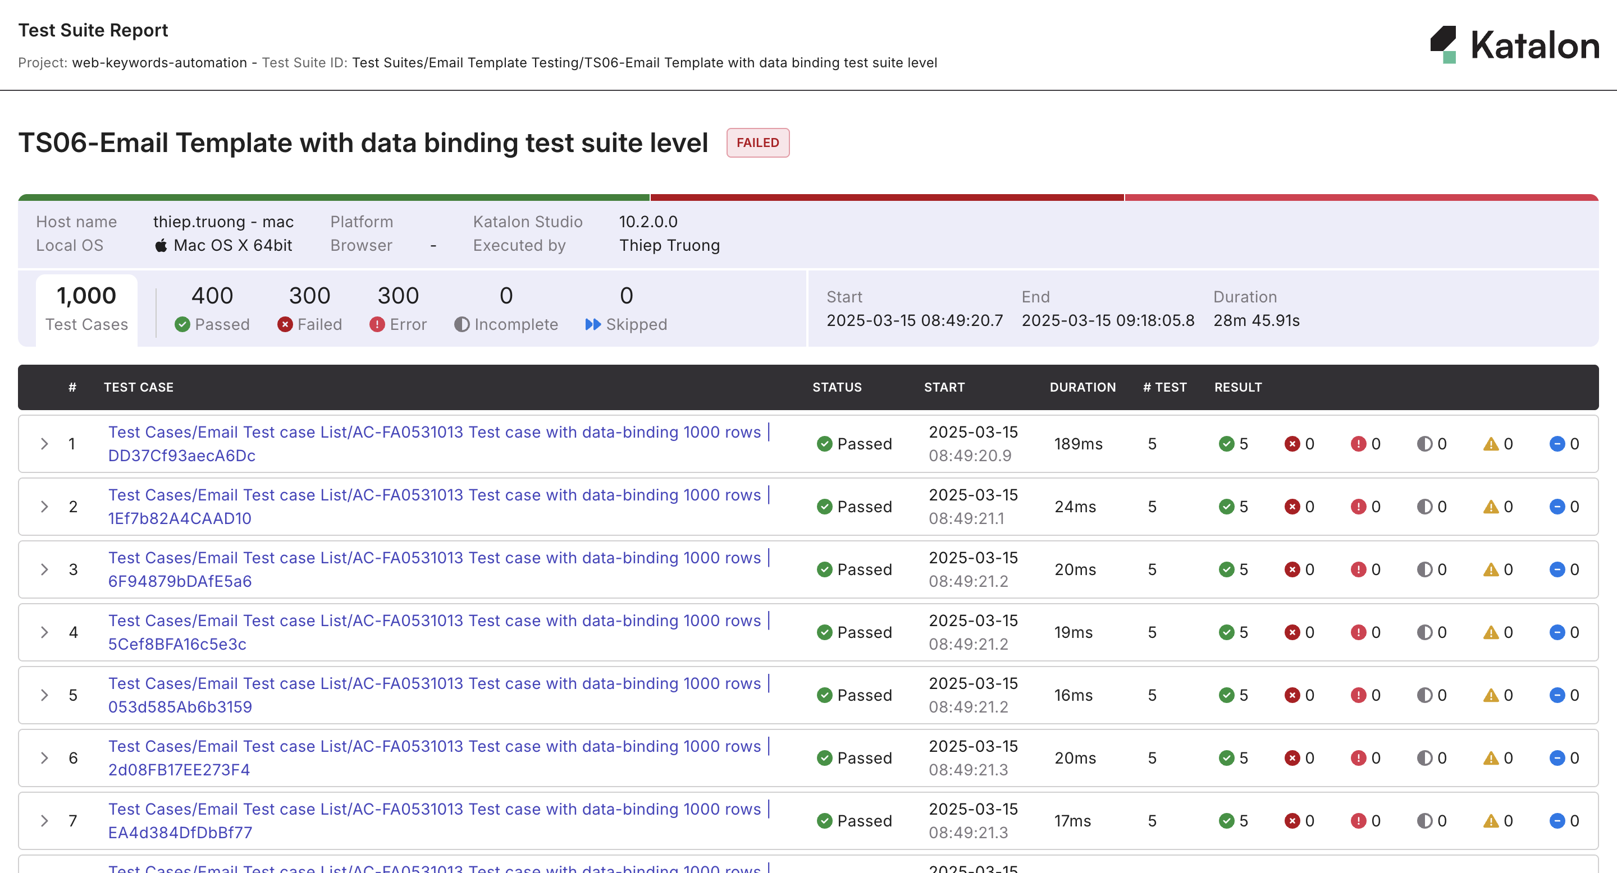Image resolution: width=1617 pixels, height=873 pixels.
Task: Click the Error exclamation icon in summary
Action: (x=377, y=324)
